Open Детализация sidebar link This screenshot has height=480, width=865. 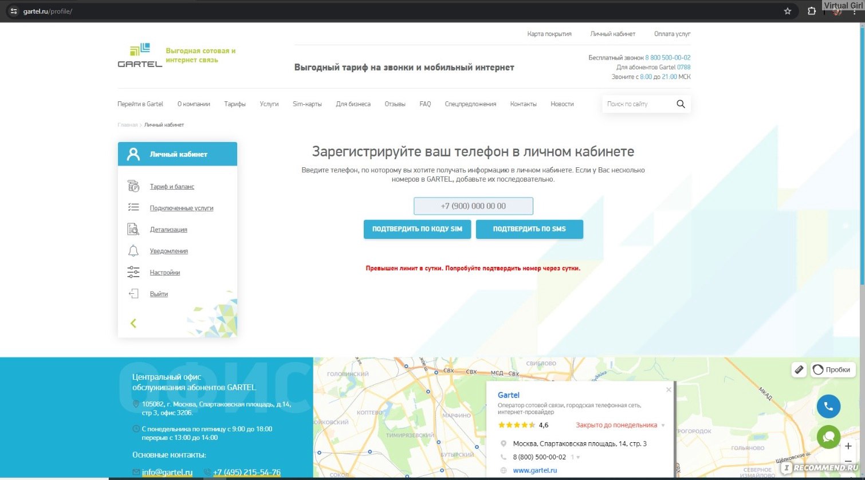168,229
